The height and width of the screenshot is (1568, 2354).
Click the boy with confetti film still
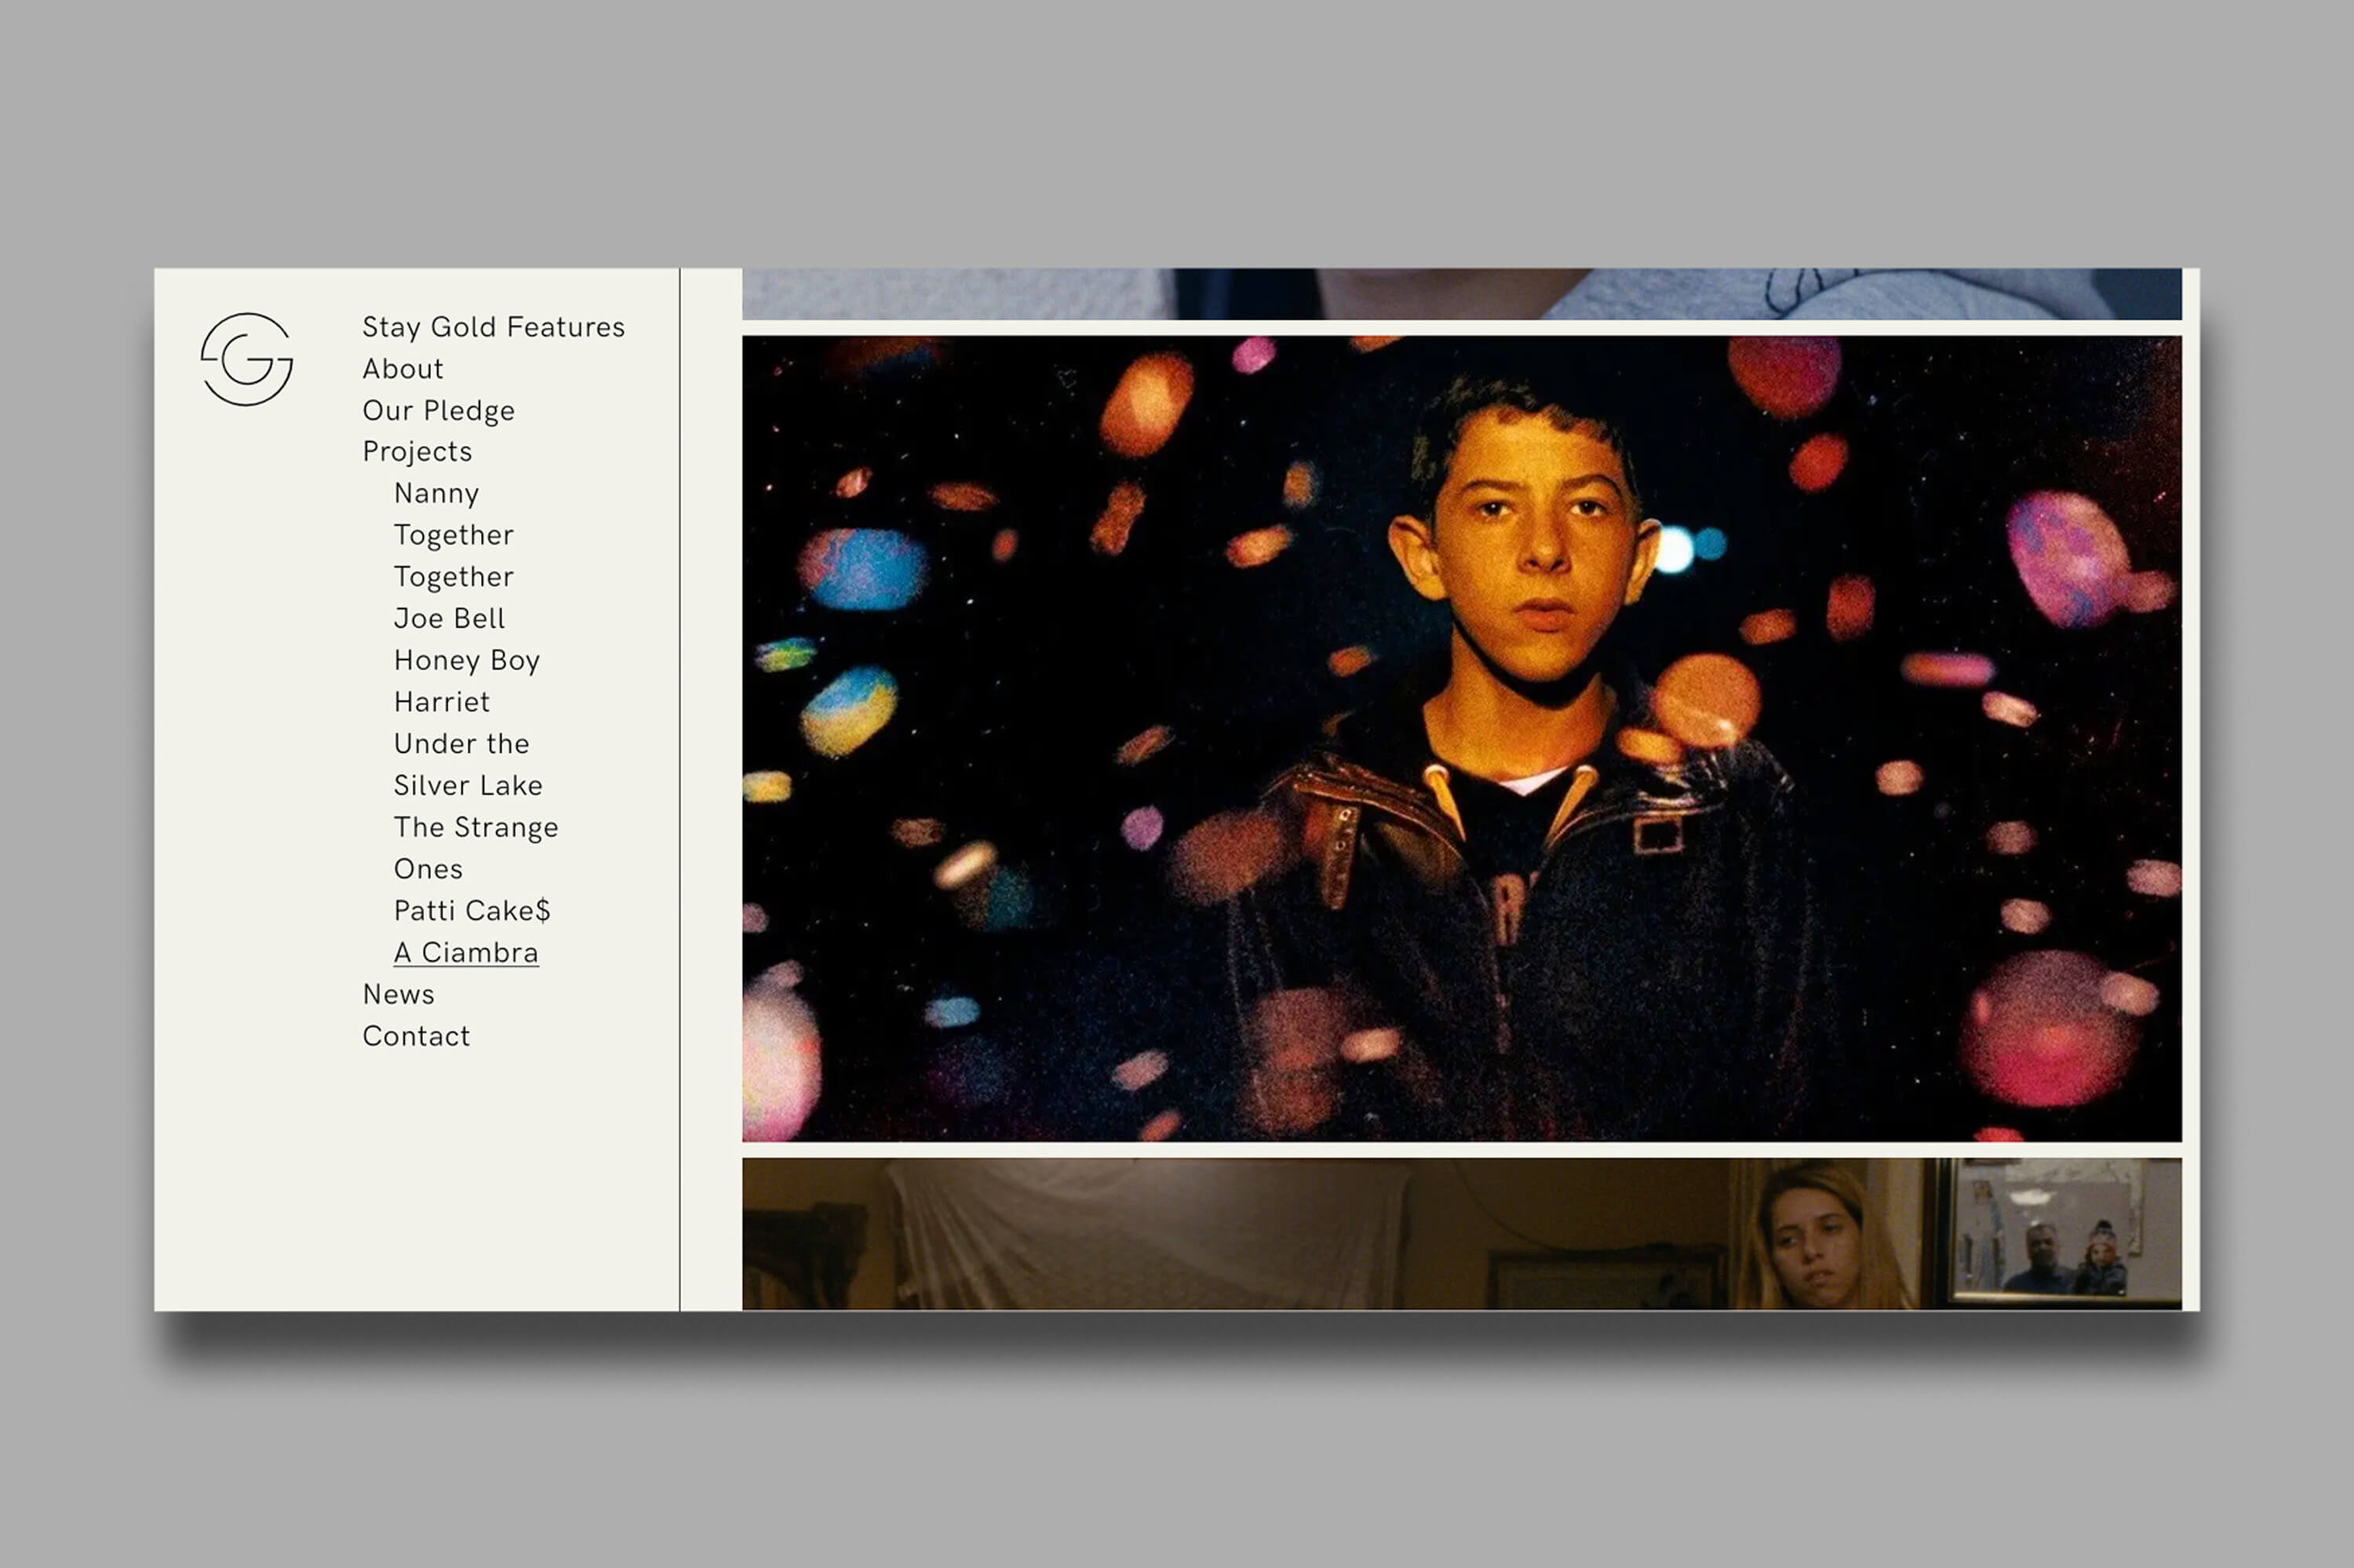click(x=1460, y=738)
